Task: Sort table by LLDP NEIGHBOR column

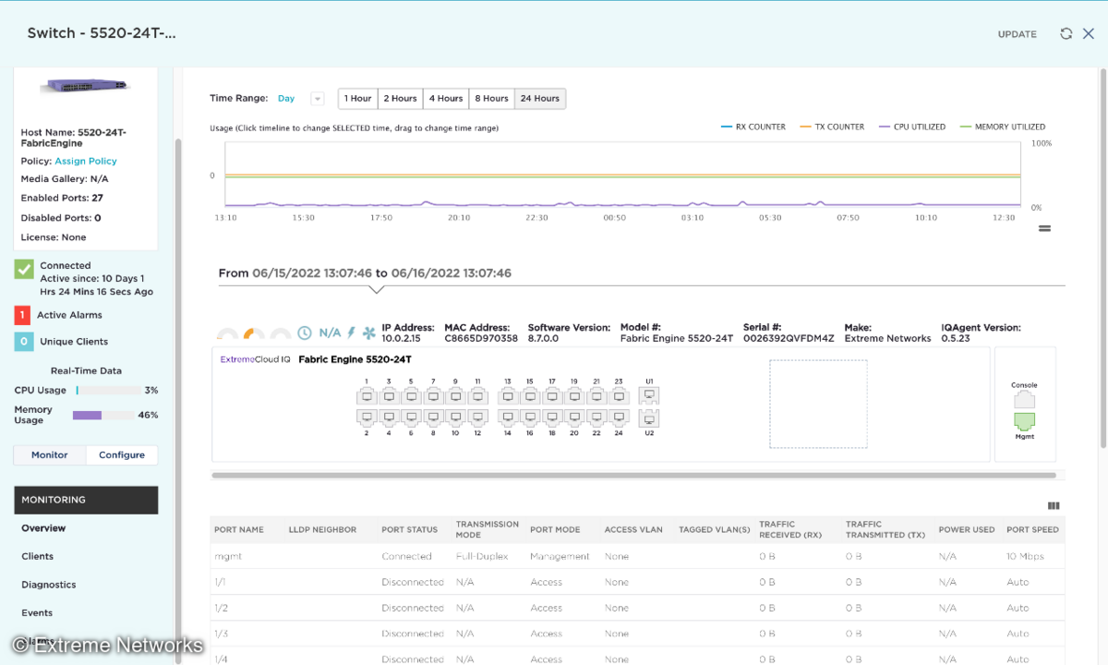Action: tap(322, 530)
